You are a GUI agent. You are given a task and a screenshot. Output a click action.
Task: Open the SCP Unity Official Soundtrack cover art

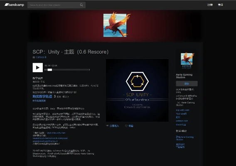point(137,90)
